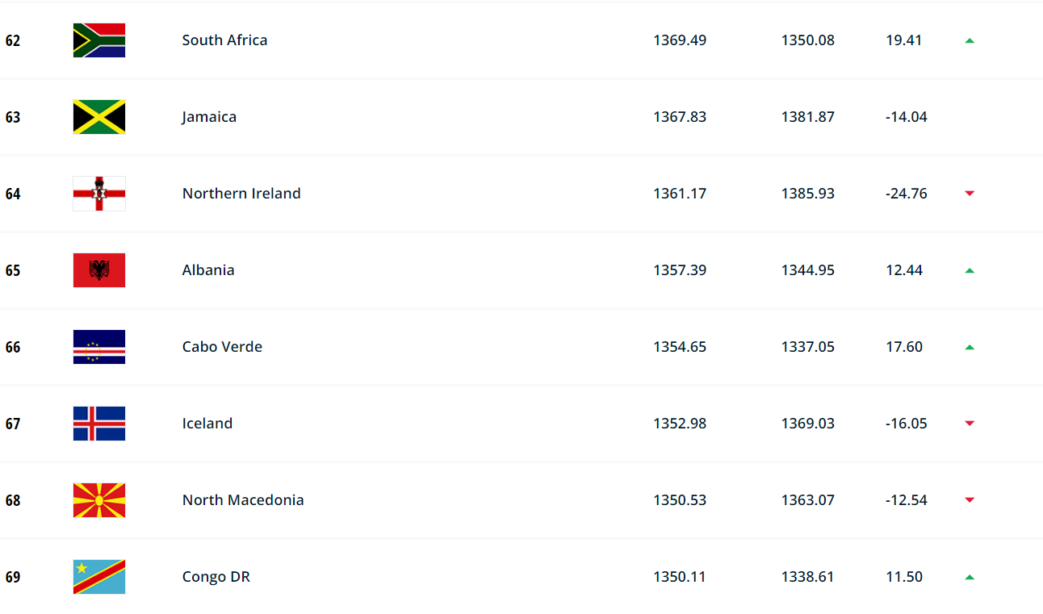Click the South Africa flag icon
The height and width of the screenshot is (614, 1043).
click(x=99, y=40)
